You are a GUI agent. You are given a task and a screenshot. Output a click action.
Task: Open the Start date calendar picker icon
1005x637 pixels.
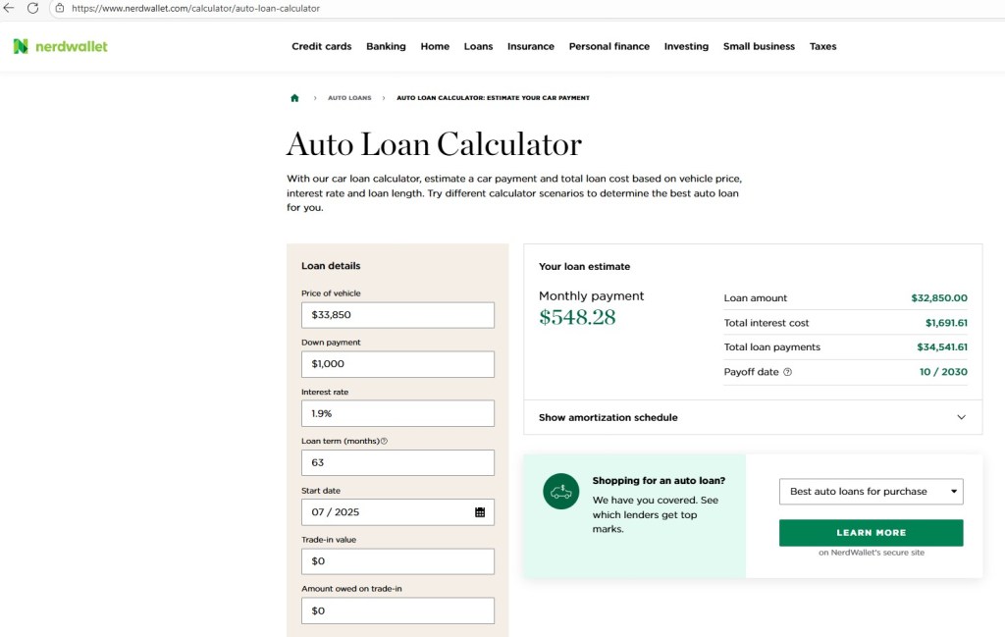click(482, 511)
